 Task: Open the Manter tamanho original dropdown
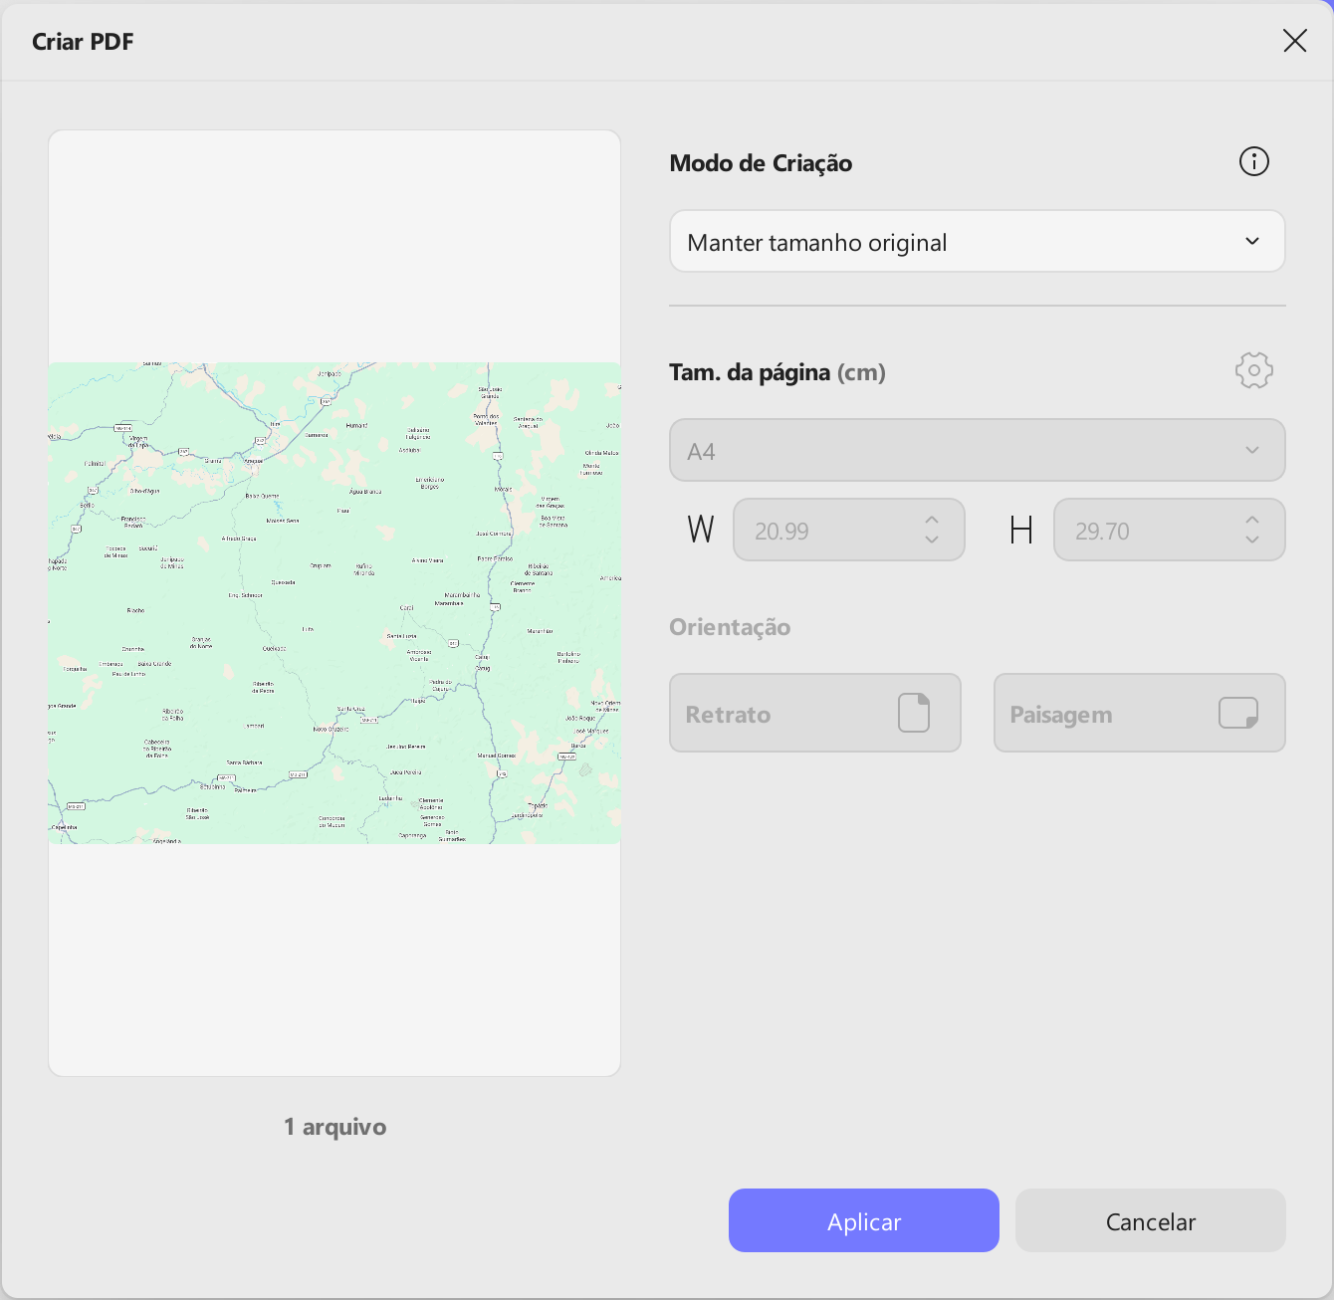(977, 242)
